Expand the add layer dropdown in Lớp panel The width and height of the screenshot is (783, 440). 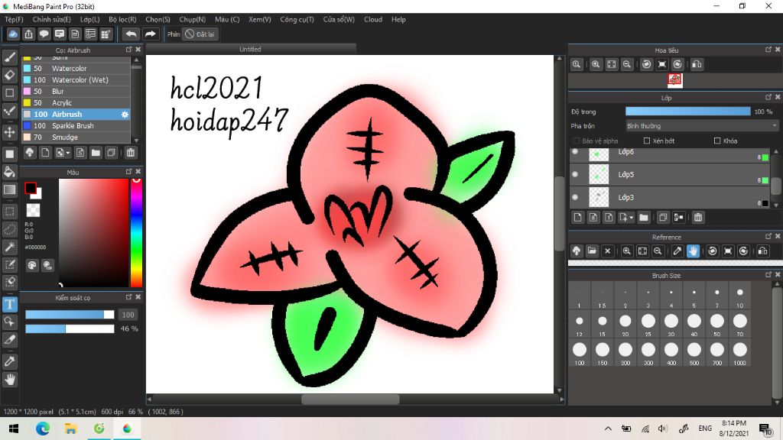click(x=631, y=218)
